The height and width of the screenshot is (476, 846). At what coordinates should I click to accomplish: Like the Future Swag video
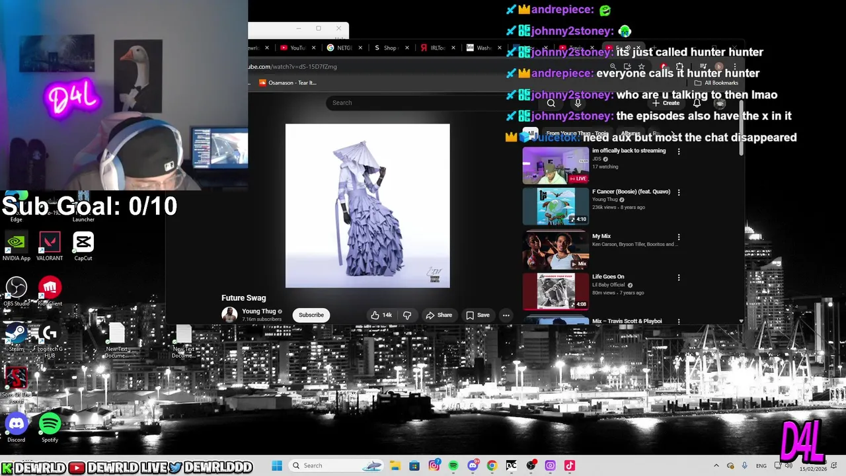(381, 315)
